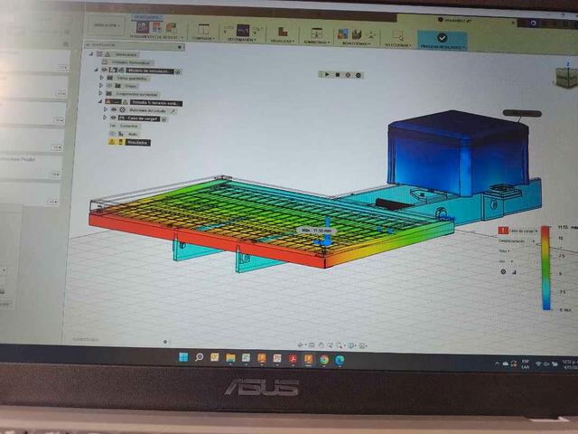Collapse the Estudio 1 node
Screen dimensions: 578x434
[100, 101]
